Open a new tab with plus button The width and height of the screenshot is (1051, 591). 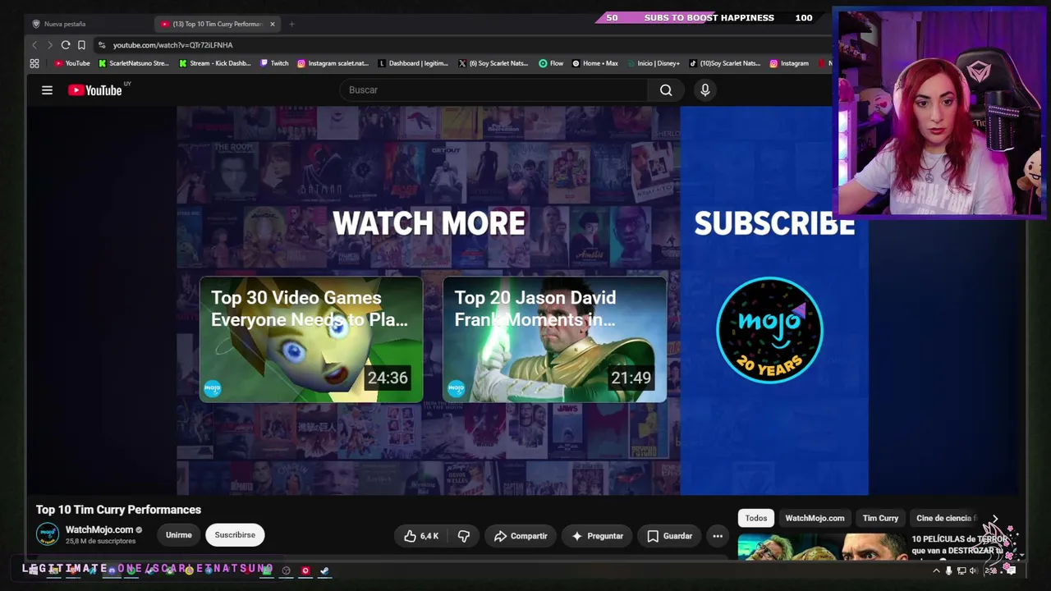click(x=291, y=24)
